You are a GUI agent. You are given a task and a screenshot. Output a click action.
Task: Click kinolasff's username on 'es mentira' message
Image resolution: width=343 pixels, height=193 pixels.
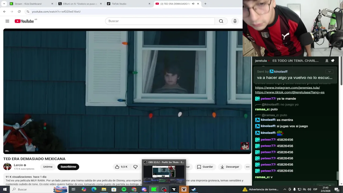point(268,120)
